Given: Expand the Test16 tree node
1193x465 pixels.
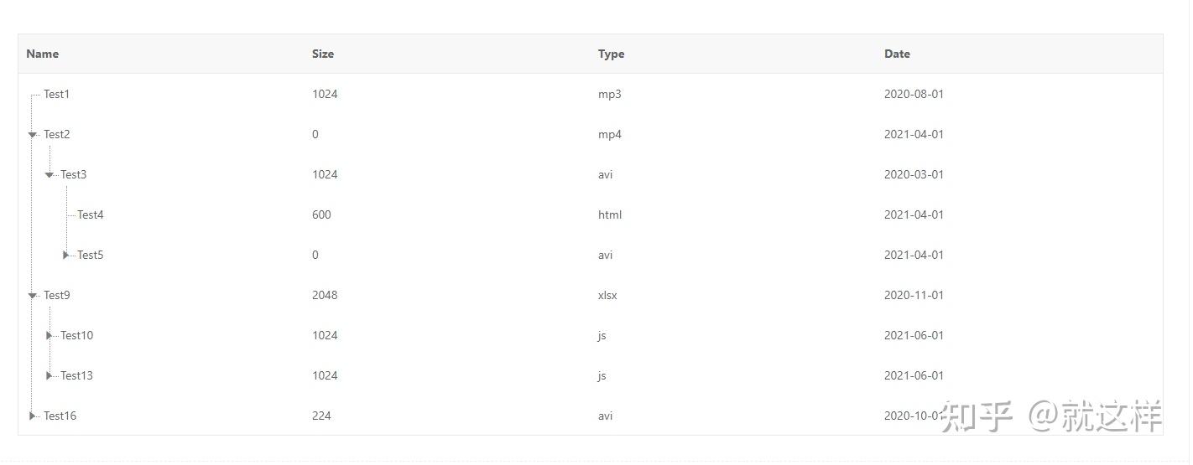Looking at the screenshot, I should pos(32,416).
